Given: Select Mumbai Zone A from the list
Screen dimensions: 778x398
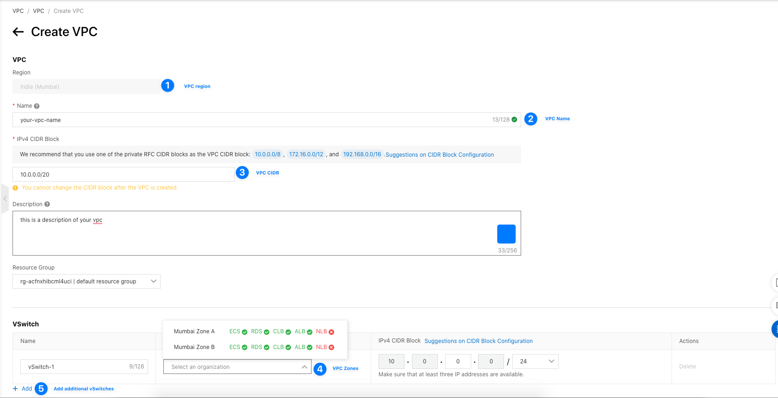Looking at the screenshot, I should tap(194, 331).
